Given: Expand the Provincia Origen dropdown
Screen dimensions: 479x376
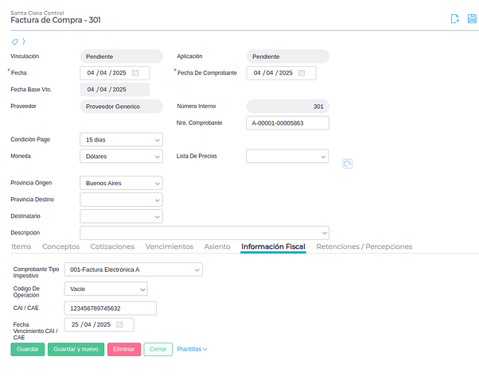Looking at the screenshot, I should click(x=122, y=183).
